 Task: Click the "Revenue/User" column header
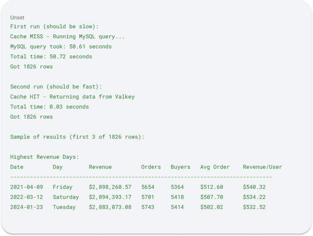point(262,167)
